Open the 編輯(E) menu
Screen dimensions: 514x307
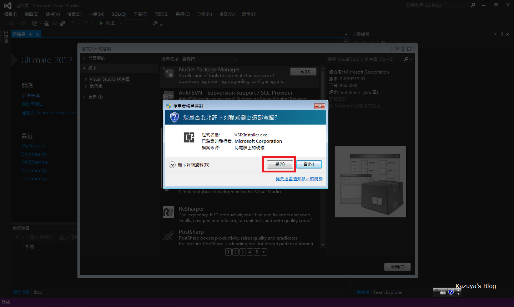coord(31,14)
